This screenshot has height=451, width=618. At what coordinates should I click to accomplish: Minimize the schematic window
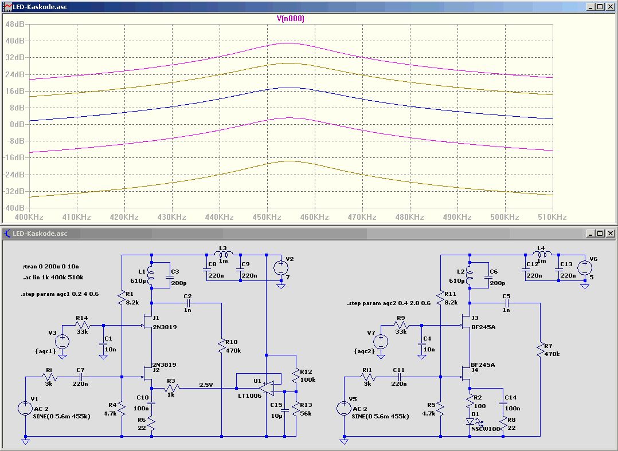click(x=590, y=234)
